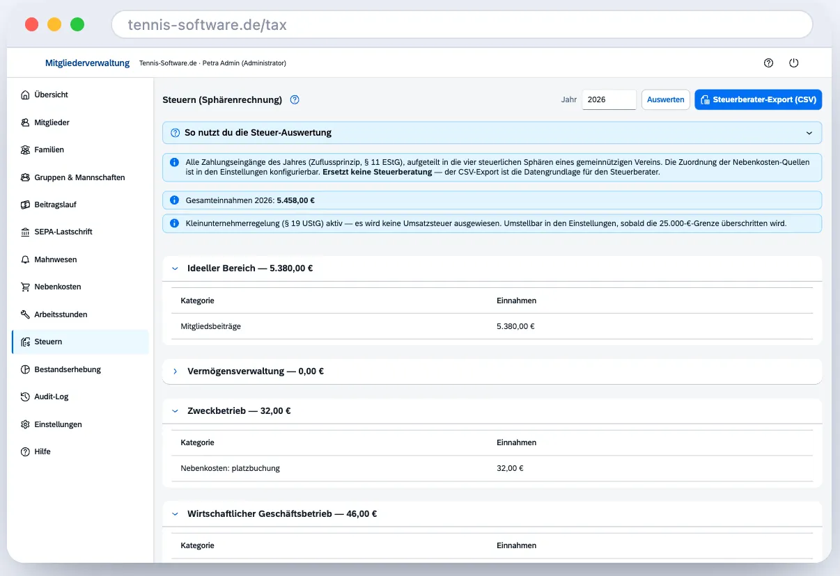Collapse Wirtschaftlicher Geschäftsbetrieb section
The width and height of the screenshot is (840, 576).
point(175,514)
